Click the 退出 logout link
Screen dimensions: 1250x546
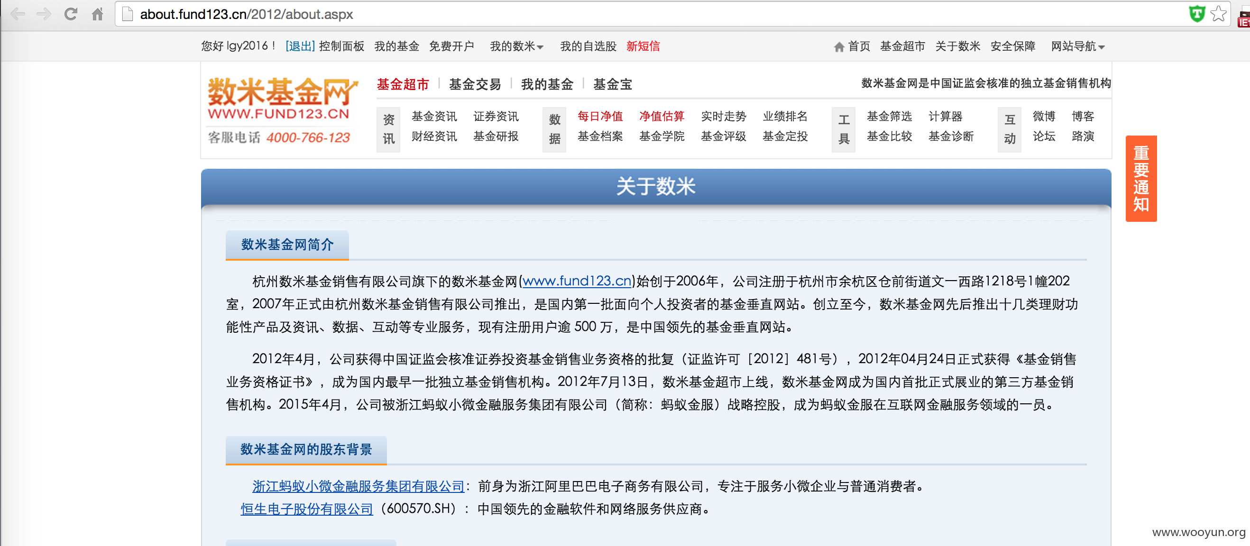(x=300, y=46)
